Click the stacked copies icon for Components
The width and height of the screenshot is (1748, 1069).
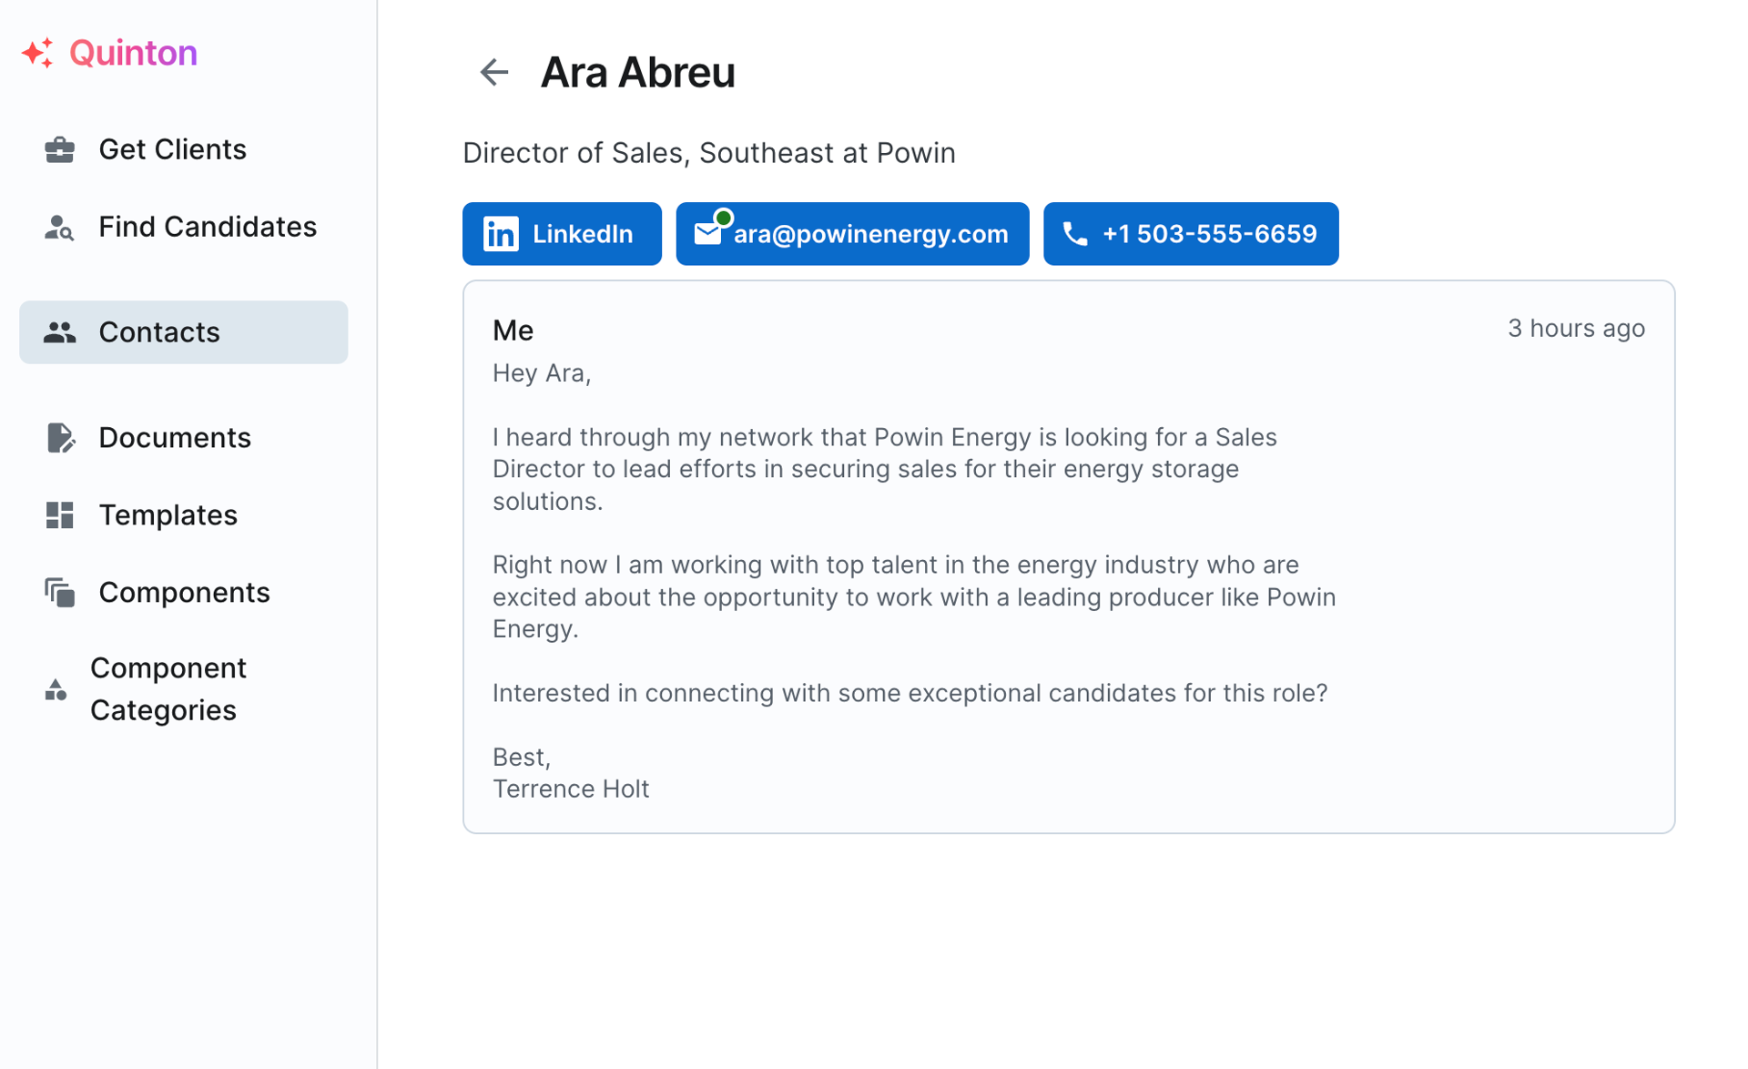pyautogui.click(x=60, y=593)
